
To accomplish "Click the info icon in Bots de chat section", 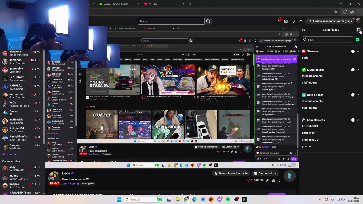I will (x=353, y=95).
